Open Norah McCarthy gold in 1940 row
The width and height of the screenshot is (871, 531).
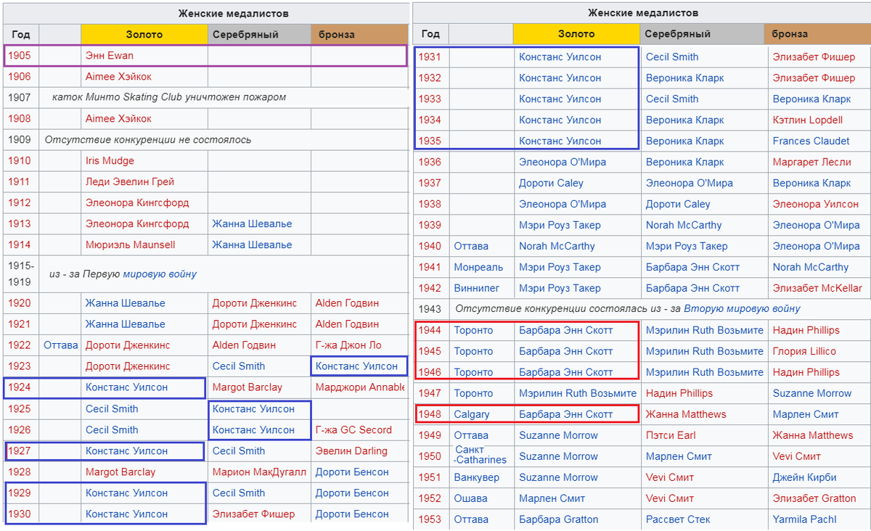click(557, 246)
